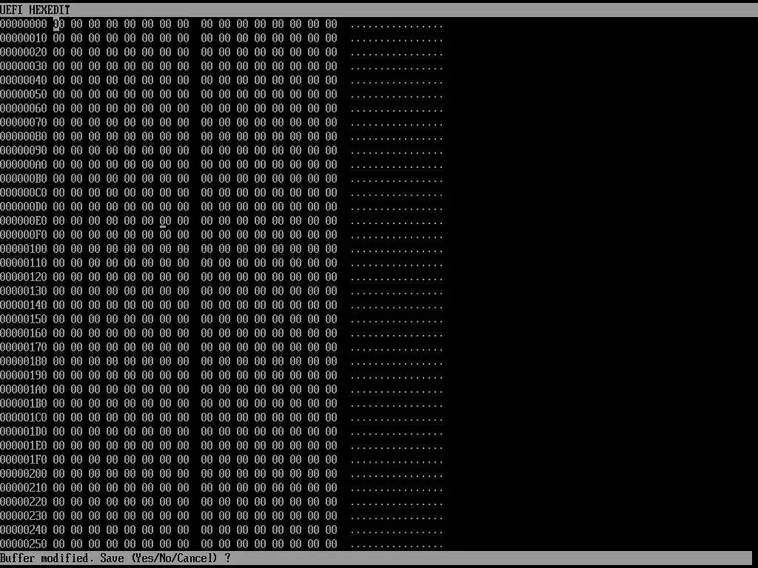This screenshot has width=758, height=568.
Task: Click the offset label 000000A0
Action: coord(24,165)
